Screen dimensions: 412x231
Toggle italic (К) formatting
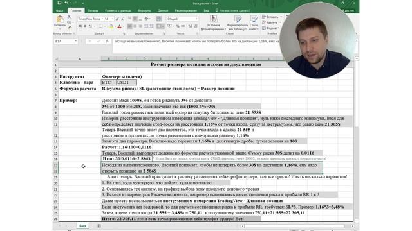(85, 26)
